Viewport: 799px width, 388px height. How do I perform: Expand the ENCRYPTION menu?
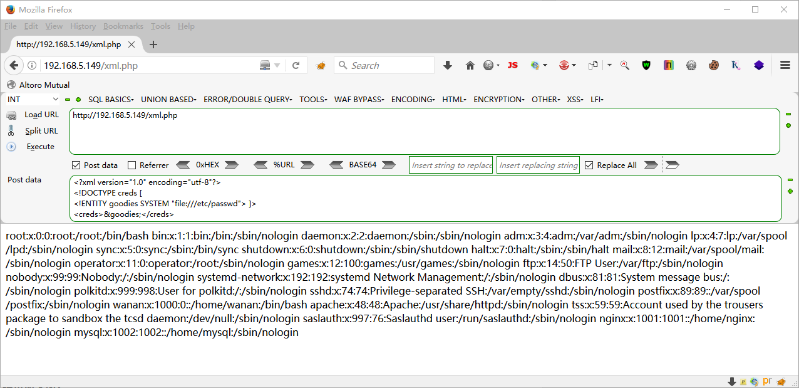click(499, 99)
